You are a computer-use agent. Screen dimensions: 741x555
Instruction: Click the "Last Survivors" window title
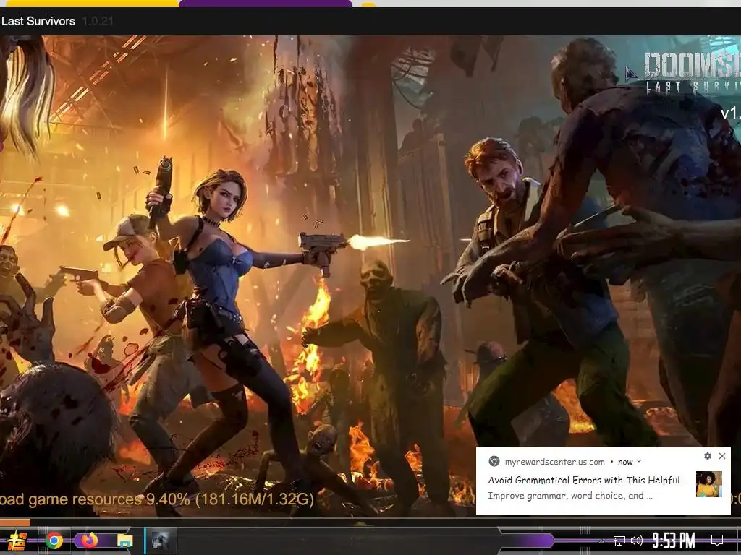38,21
